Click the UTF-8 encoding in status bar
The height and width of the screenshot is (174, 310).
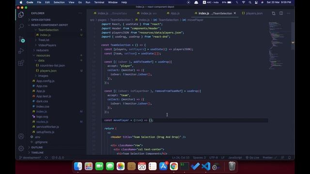coord(213,158)
